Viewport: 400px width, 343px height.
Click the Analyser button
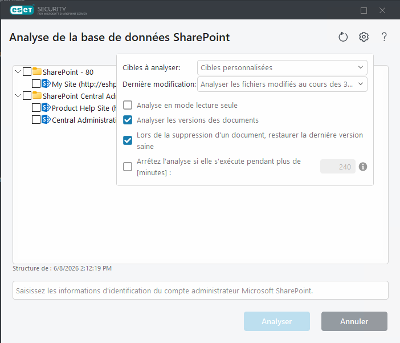click(277, 321)
